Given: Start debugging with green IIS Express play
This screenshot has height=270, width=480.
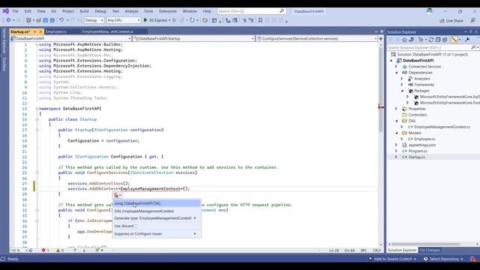Looking at the screenshot, I should [145, 20].
